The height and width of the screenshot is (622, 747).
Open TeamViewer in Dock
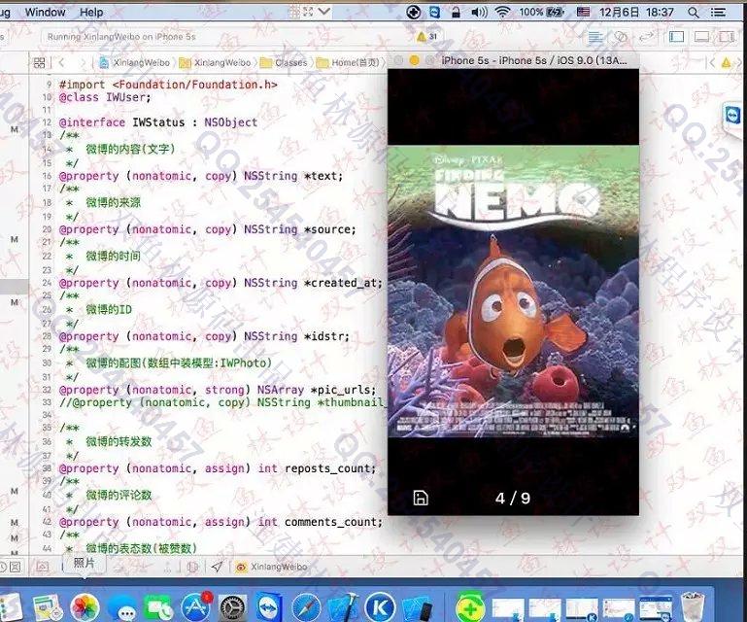pyautogui.click(x=270, y=608)
